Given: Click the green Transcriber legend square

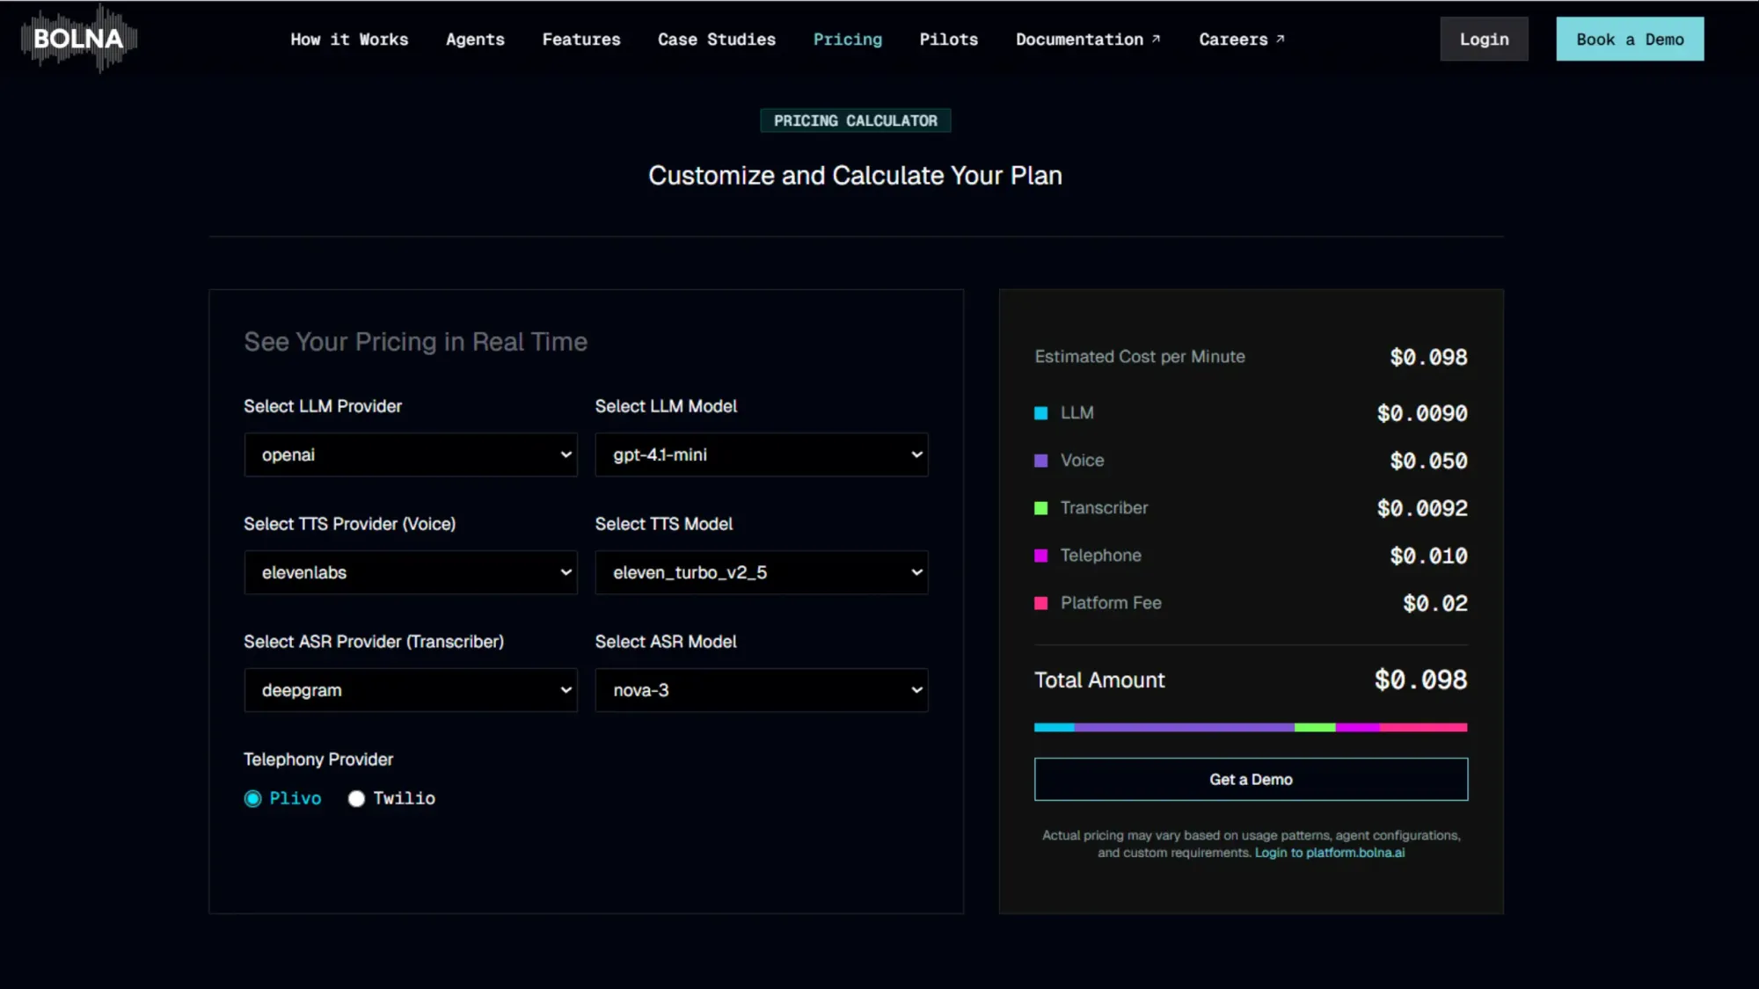Looking at the screenshot, I should click(1041, 506).
